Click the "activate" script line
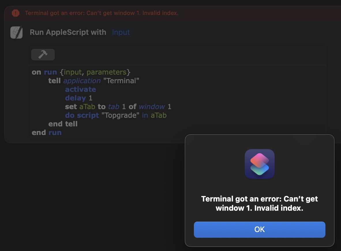The height and width of the screenshot is (251, 341). click(x=80, y=90)
